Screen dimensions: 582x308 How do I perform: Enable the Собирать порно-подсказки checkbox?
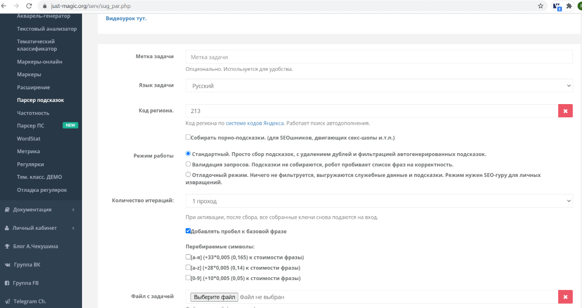pos(188,137)
